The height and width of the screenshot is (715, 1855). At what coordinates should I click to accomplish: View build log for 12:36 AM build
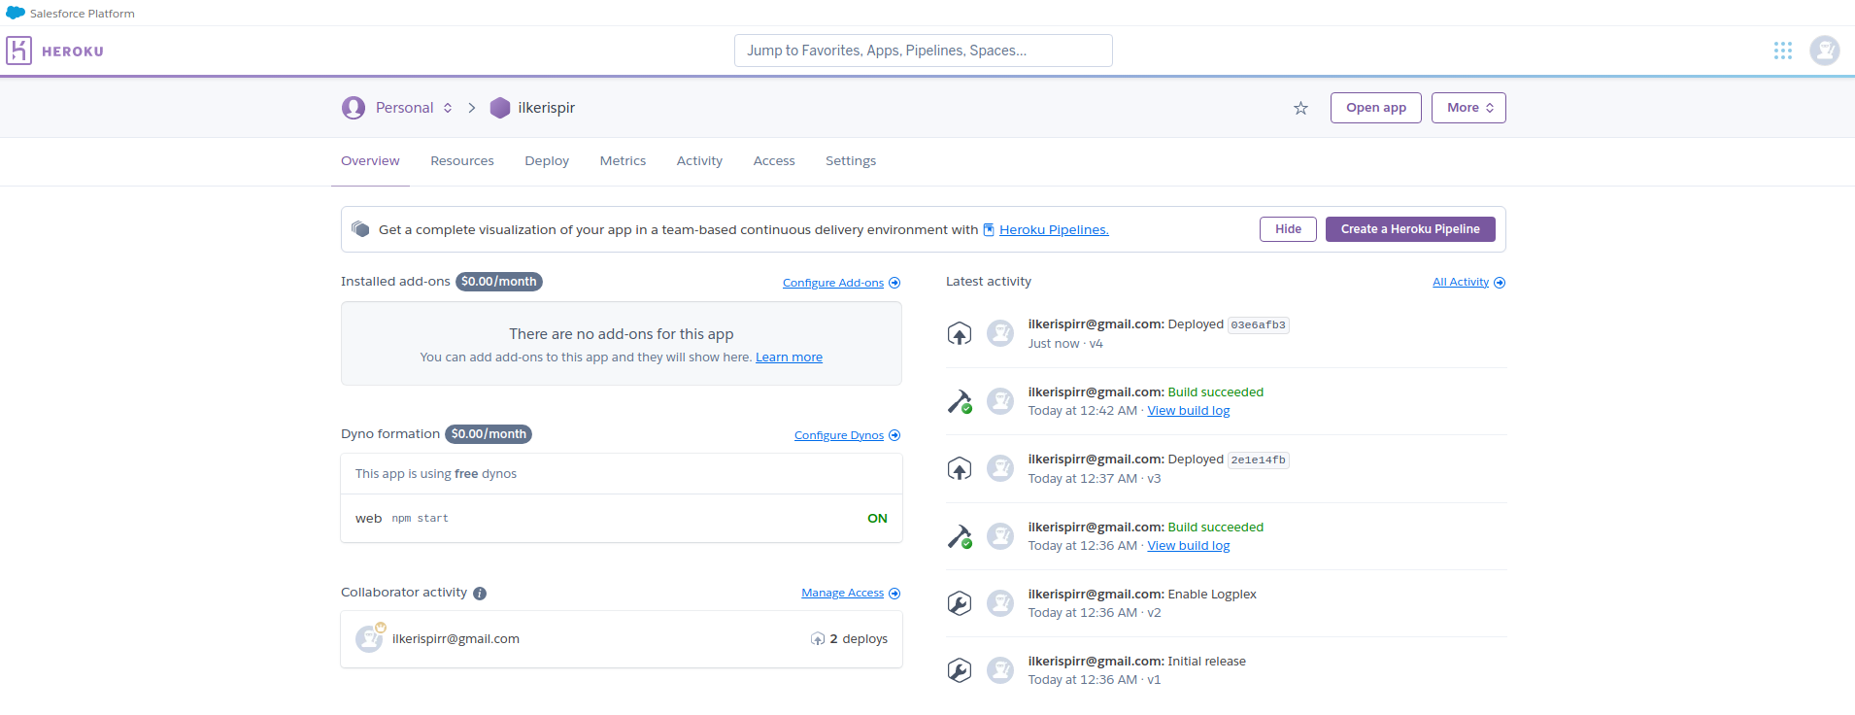1189,546
